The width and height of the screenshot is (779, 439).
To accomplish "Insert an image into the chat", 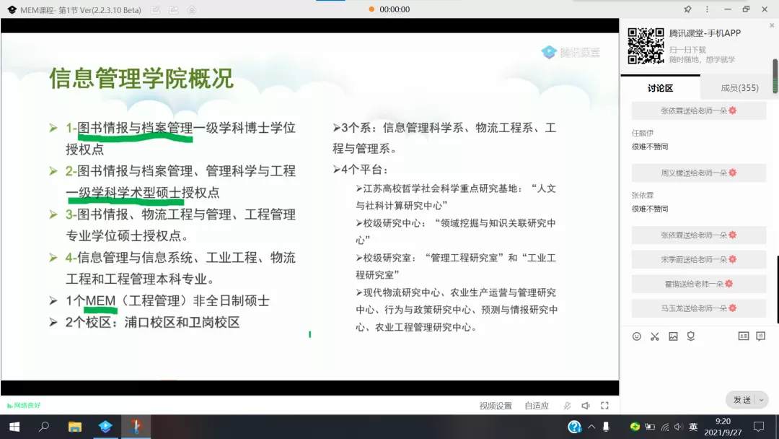I will (673, 336).
